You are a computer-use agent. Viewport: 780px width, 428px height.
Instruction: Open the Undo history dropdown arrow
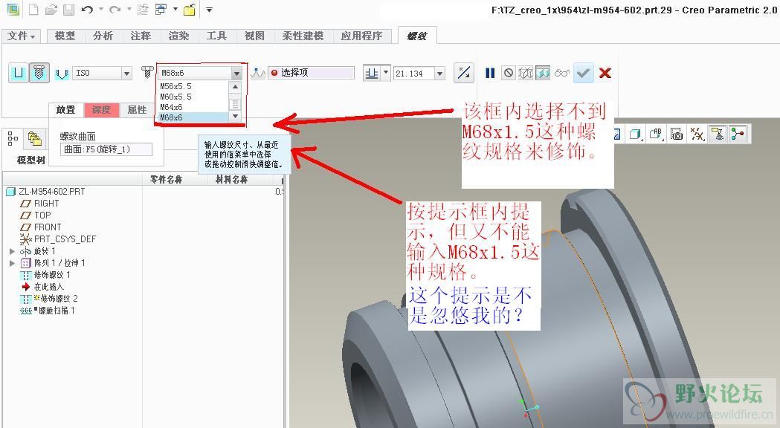(101, 10)
